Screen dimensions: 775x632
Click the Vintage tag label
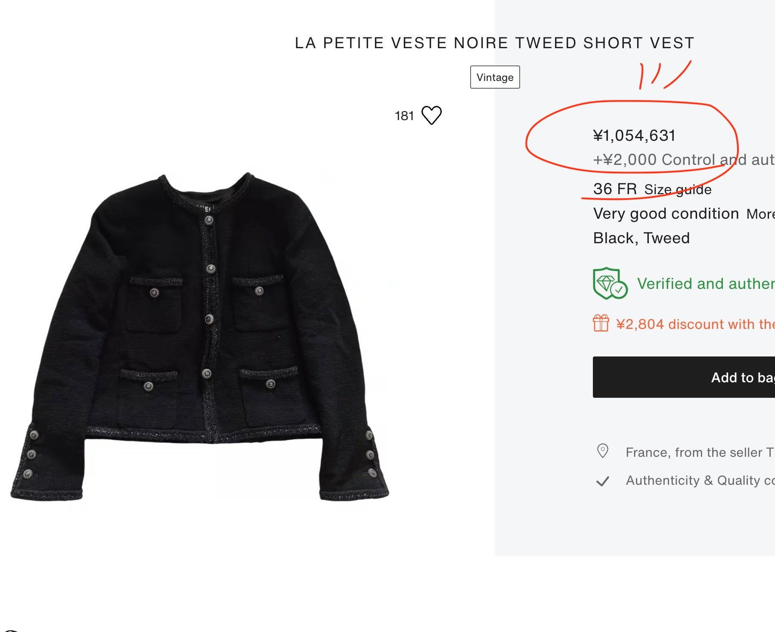(495, 77)
